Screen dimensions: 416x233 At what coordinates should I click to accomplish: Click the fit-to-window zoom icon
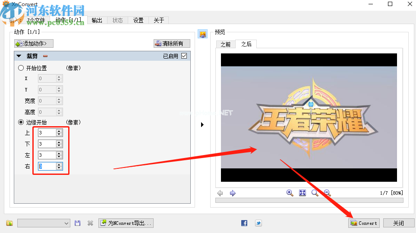(303, 193)
